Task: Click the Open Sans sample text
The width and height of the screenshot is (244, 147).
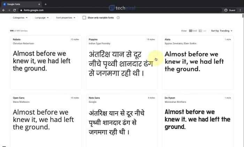Action: [43, 120]
